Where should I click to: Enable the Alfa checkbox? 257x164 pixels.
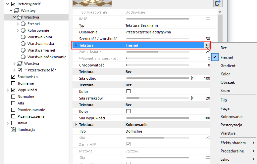pos(13,103)
